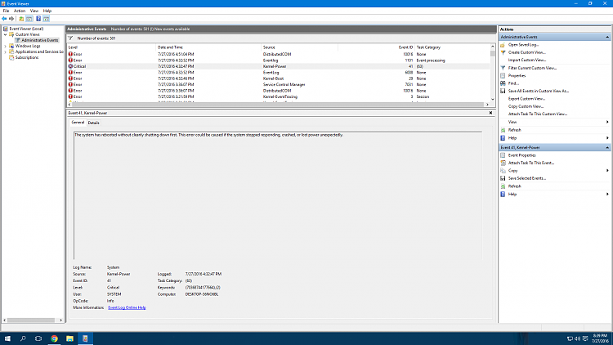613x345 pixels.
Task: Click Save All Events in Custom View As
Action: (539, 91)
